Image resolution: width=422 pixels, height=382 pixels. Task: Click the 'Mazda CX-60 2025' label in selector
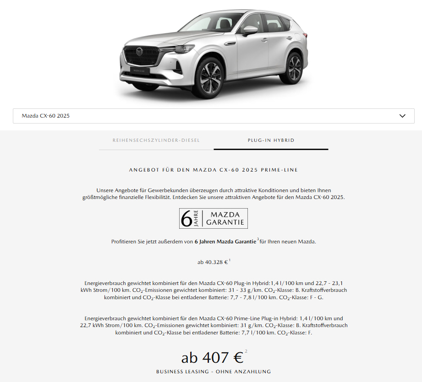tap(45, 116)
